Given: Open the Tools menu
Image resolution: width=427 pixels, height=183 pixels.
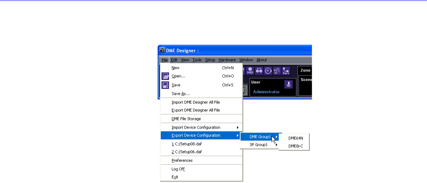Looking at the screenshot, I should click(197, 60).
